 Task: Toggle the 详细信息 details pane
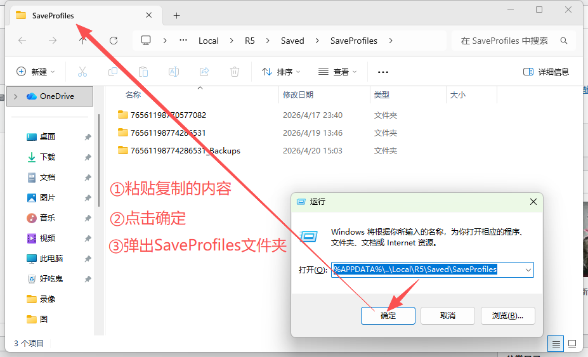click(x=546, y=72)
